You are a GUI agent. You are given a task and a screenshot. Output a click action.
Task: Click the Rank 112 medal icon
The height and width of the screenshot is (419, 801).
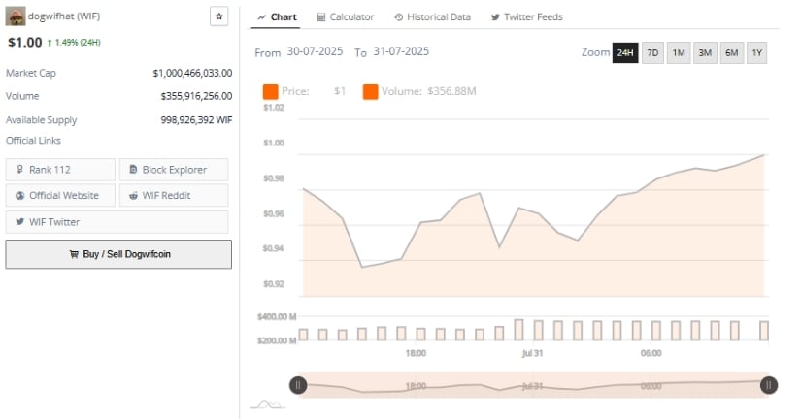point(20,169)
